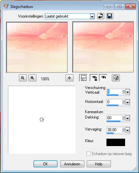The width and height of the screenshot is (139, 173).
Task: Click the reset to default arrow icon
Action: [x=101, y=16]
